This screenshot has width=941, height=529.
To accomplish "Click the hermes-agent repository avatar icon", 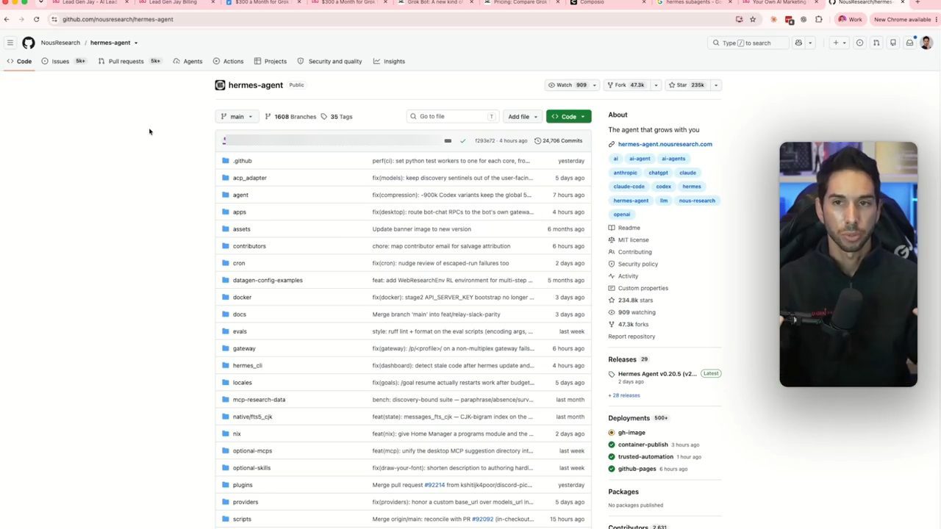I will coord(220,85).
